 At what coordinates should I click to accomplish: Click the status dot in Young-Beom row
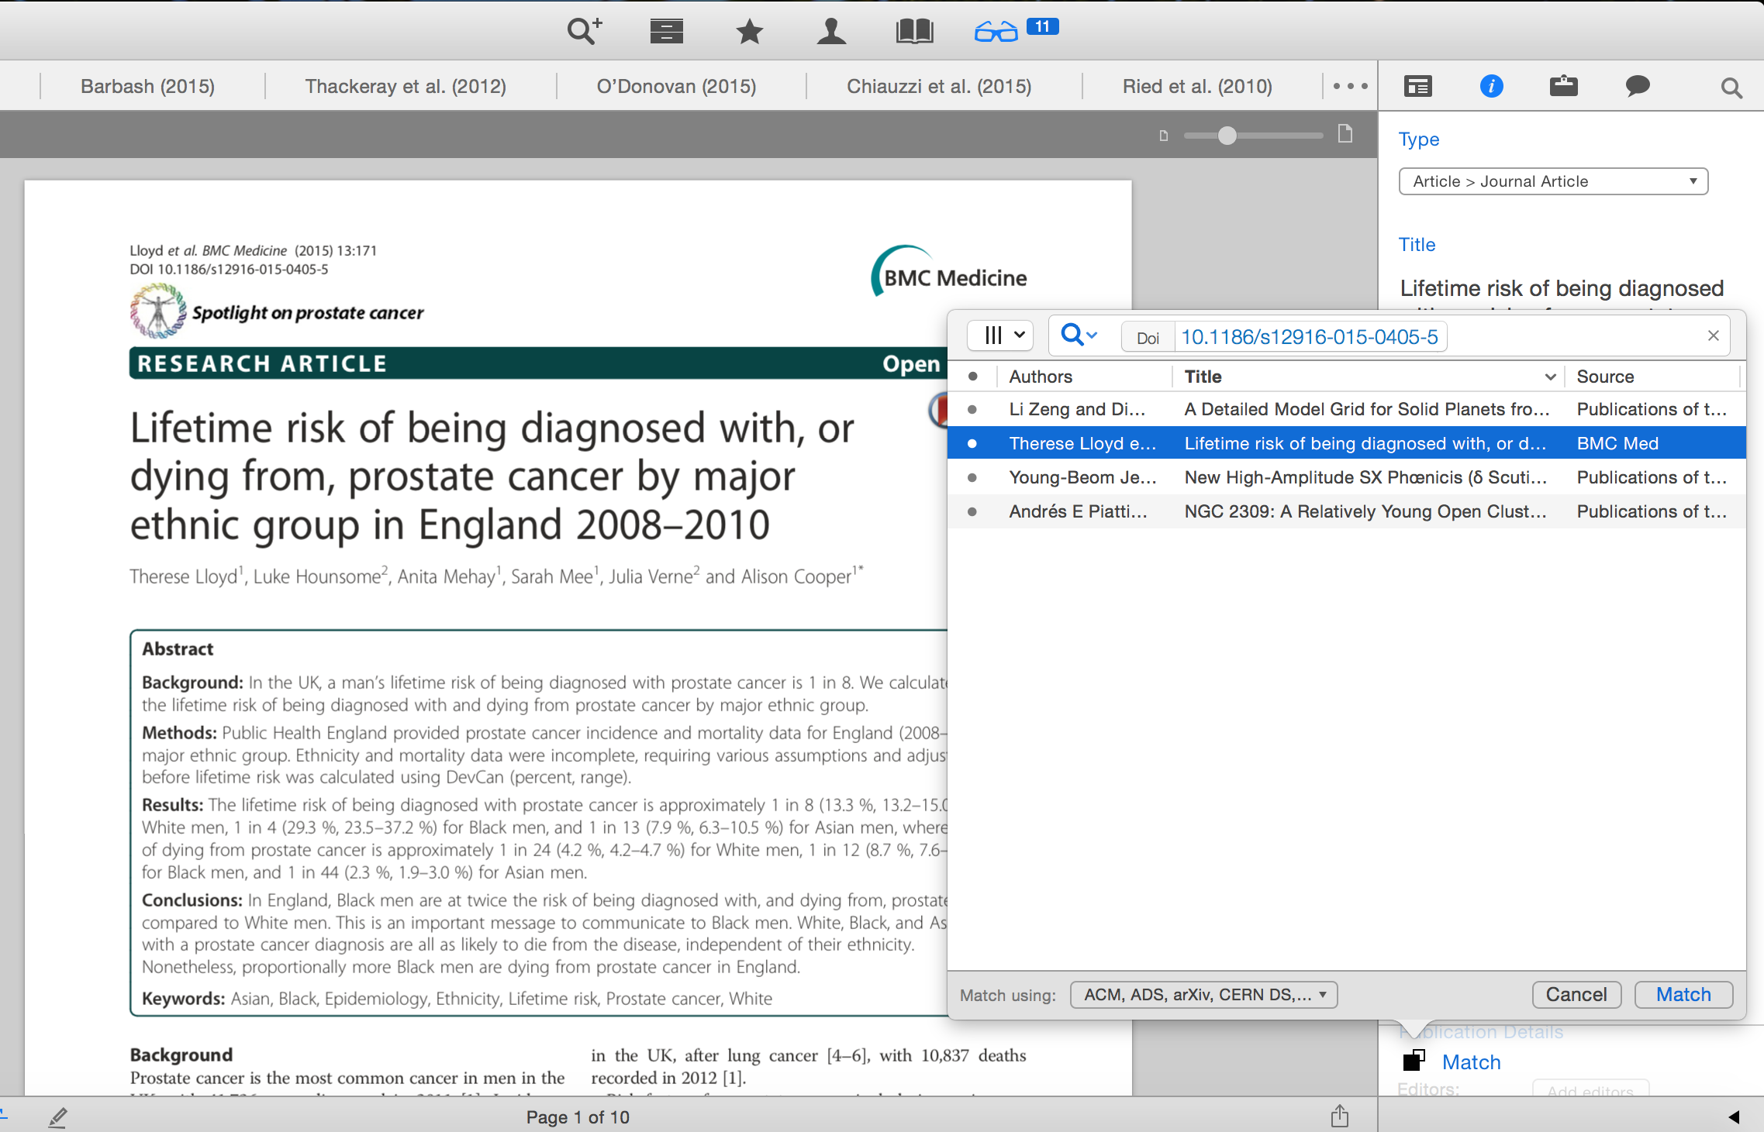(x=972, y=477)
